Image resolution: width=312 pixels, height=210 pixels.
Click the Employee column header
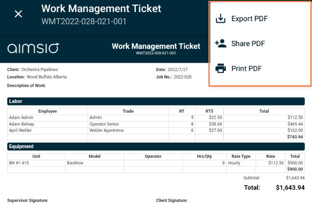(47, 111)
